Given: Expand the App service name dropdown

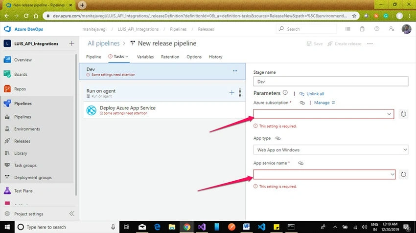Looking at the screenshot, I should [324, 174].
